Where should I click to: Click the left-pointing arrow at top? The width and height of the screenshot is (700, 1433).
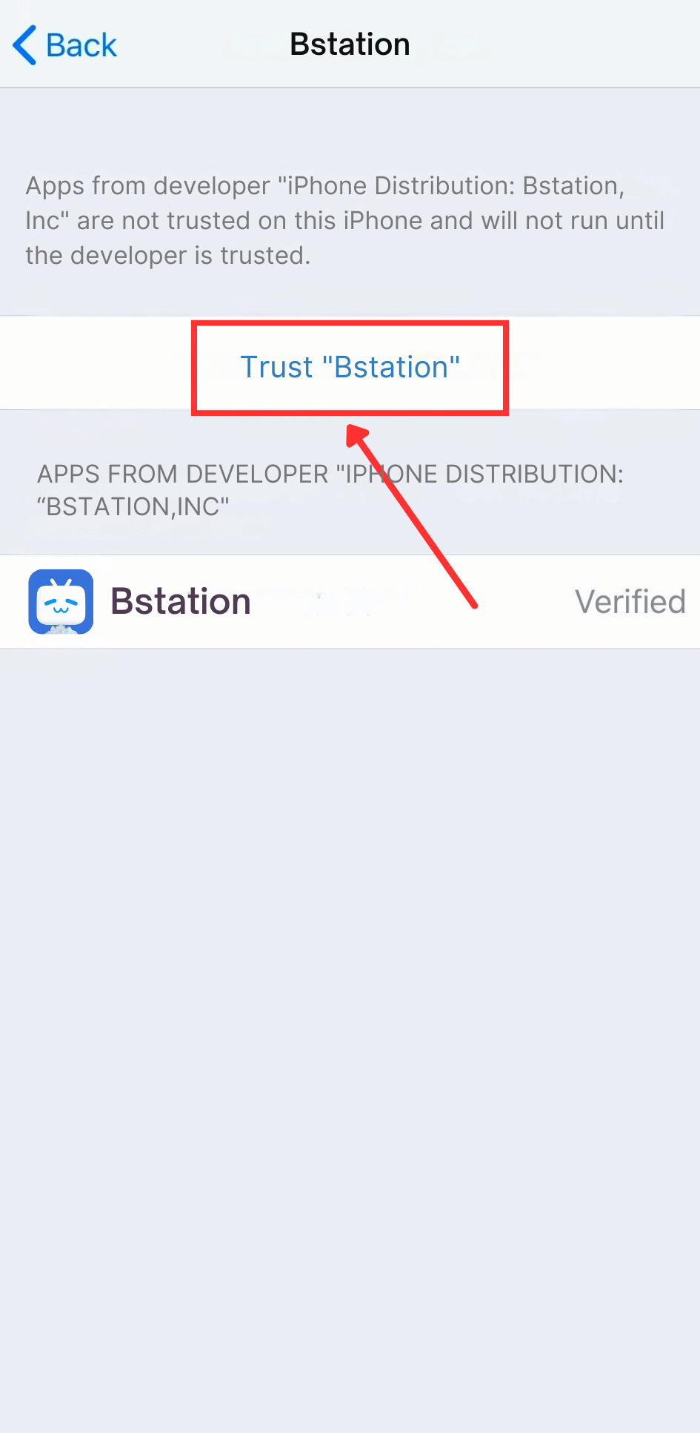click(x=24, y=44)
